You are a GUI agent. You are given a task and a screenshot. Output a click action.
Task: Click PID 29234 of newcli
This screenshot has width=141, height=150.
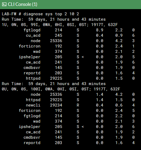tap(56, 105)
